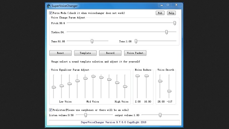Click the listen volume slider handle
Image resolution: width=229 pixels, height=129 pixels.
coord(86,115)
